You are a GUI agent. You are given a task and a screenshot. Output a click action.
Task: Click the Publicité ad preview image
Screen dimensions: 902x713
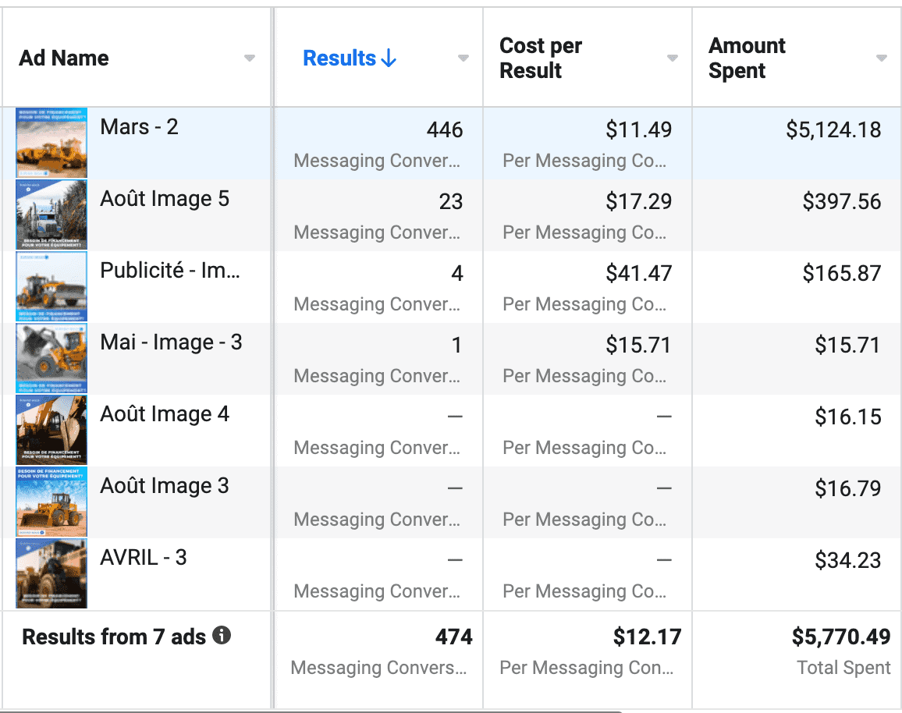[50, 286]
